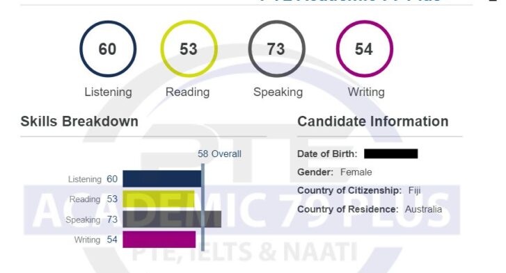Image resolution: width=506 pixels, height=273 pixels.
Task: Click the 58 Overall marker label
Action: (x=219, y=154)
